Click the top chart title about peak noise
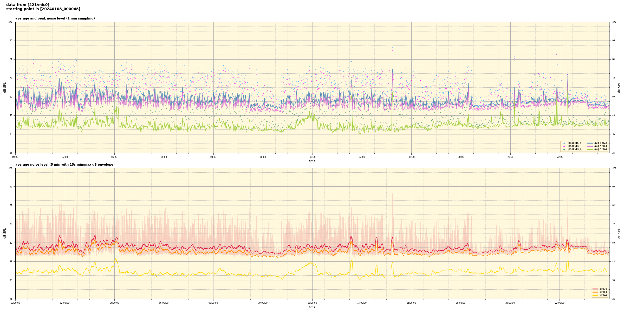624x312 pixels. 55,18
